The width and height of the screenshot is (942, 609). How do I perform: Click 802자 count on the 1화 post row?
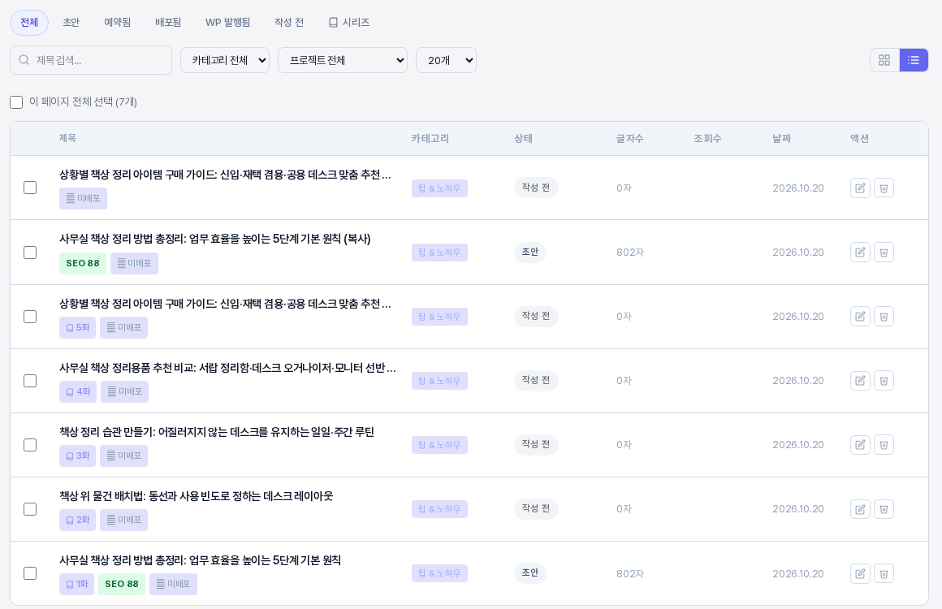point(630,574)
